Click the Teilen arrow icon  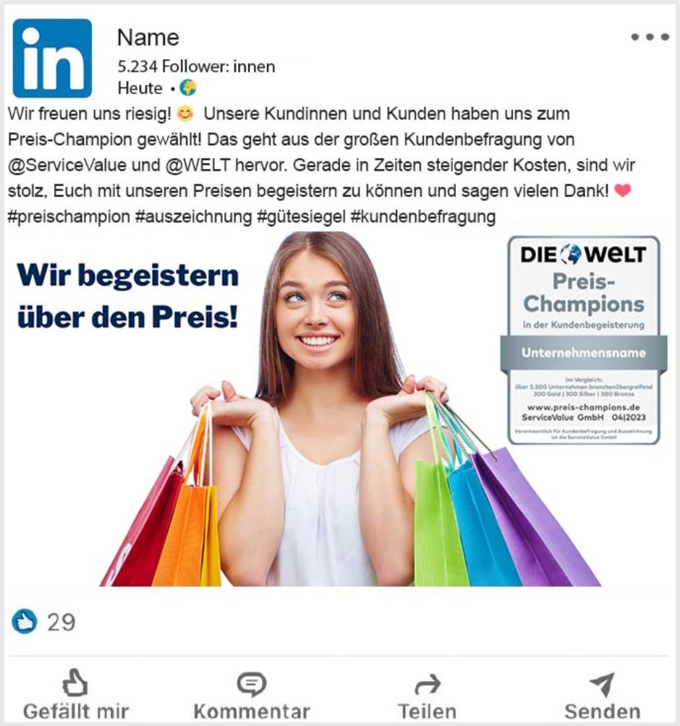(427, 685)
